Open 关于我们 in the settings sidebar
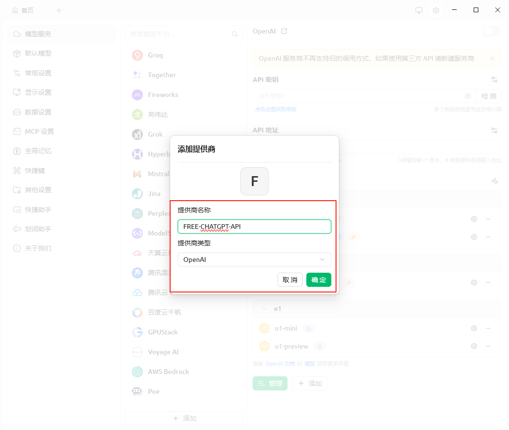Image resolution: width=509 pixels, height=430 pixels. (61, 248)
